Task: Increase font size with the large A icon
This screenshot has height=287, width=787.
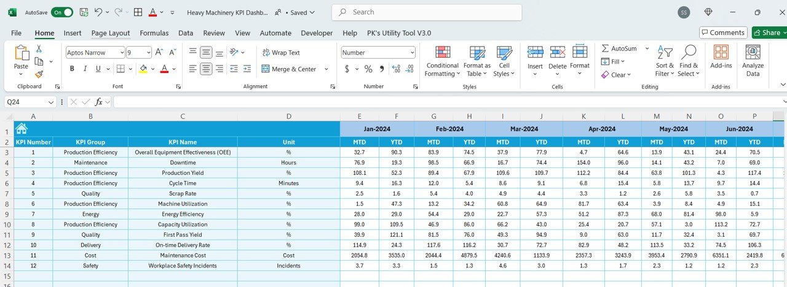Action: point(159,53)
